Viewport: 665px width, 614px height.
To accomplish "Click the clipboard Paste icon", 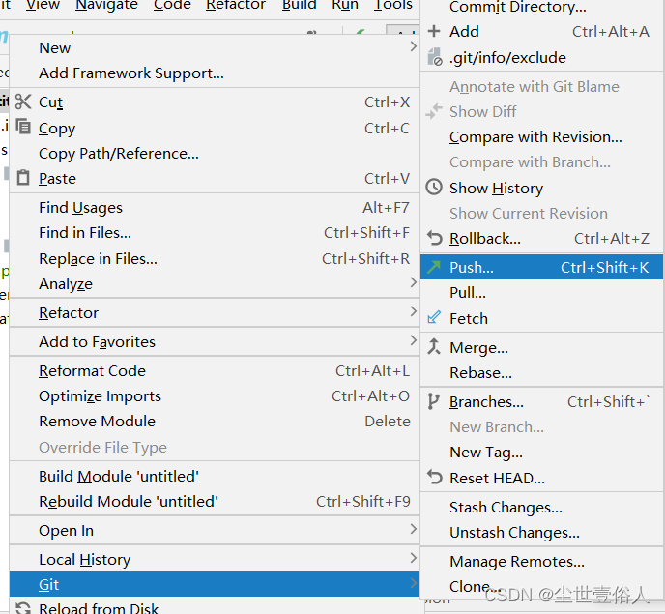I will coord(23,177).
